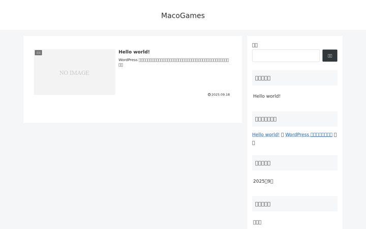Open the Hello world! post title in the main card

pyautogui.click(x=134, y=51)
